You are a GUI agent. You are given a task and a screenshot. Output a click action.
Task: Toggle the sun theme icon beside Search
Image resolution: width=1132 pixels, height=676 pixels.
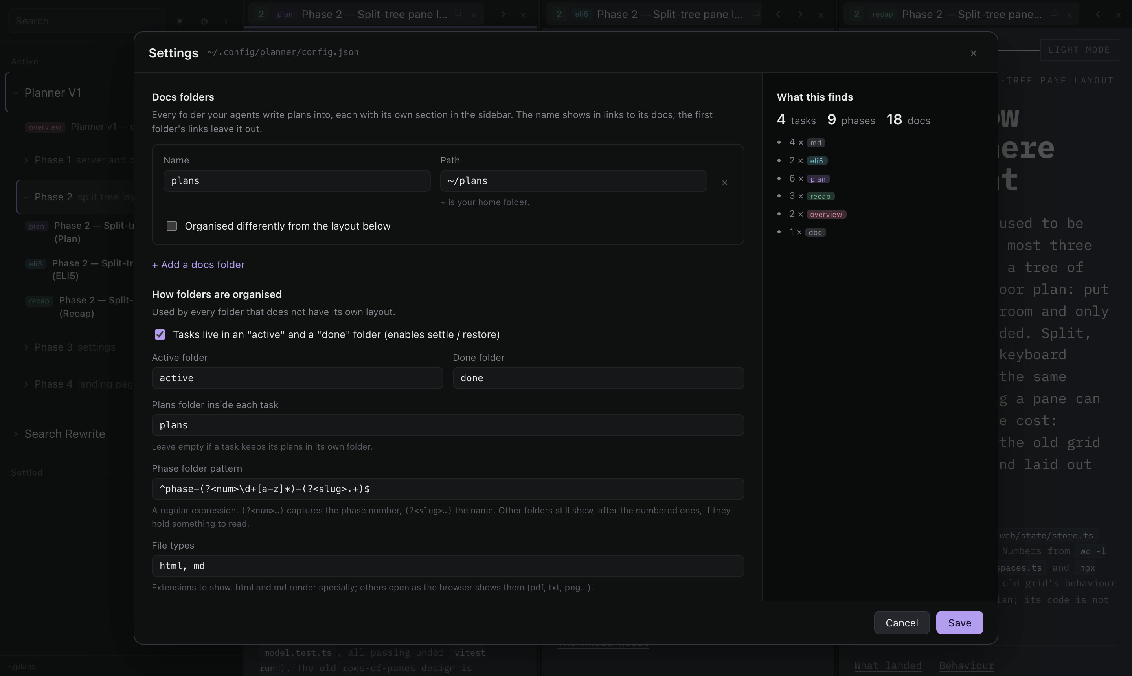(x=180, y=21)
